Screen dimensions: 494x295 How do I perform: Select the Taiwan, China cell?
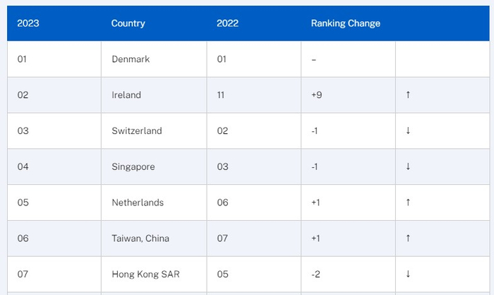140,239
